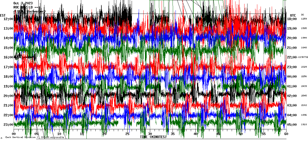The width and height of the screenshot is (308, 141).
Task: Click the 02:00 UTC time label
Action: [x=292, y=96]
